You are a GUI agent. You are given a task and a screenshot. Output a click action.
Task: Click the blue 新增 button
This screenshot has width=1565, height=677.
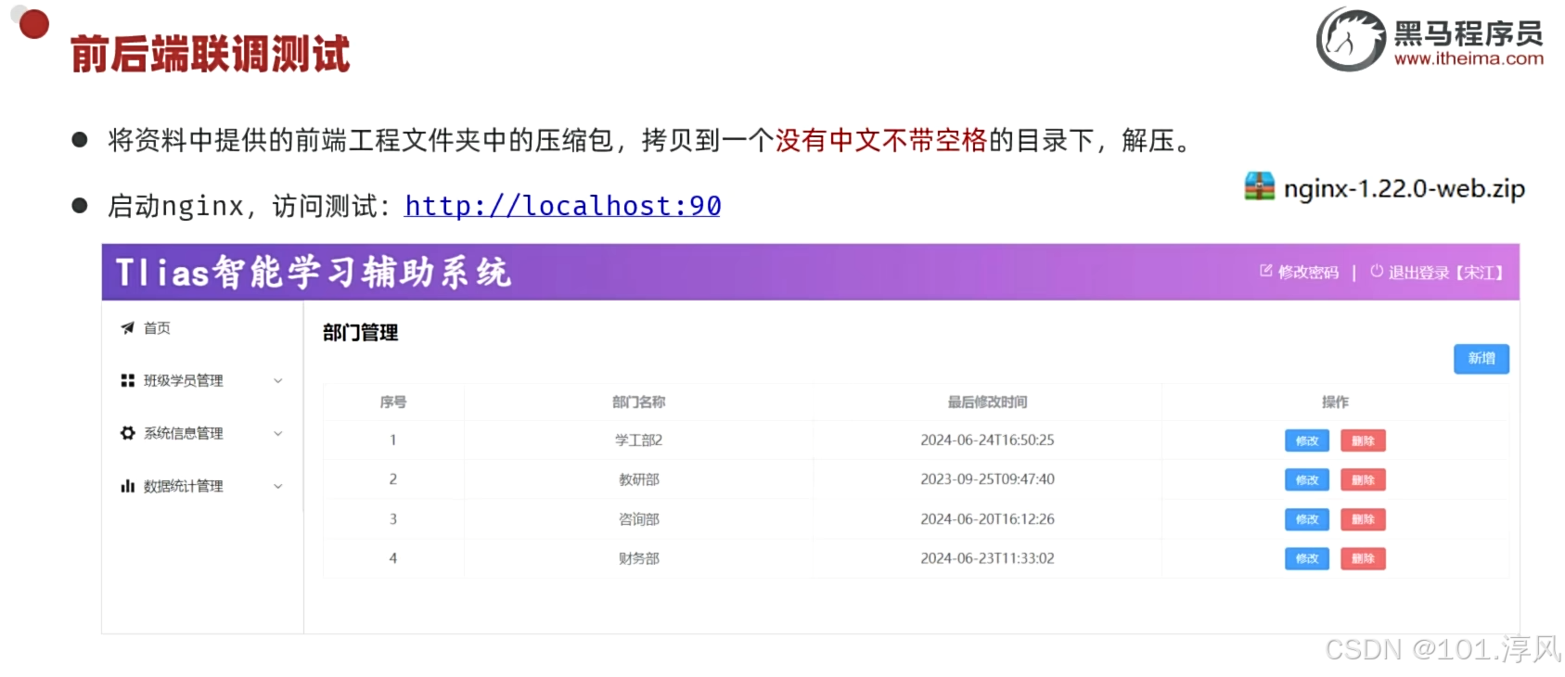[x=1481, y=359]
